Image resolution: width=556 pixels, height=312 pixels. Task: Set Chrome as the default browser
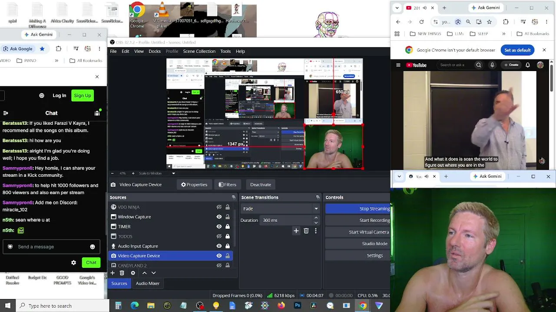click(517, 50)
